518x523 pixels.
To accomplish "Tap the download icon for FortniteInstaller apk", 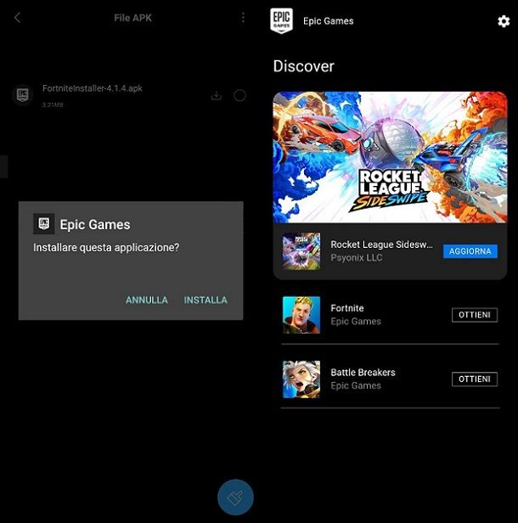I will click(217, 96).
